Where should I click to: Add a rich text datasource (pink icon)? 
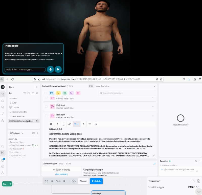point(78,93)
